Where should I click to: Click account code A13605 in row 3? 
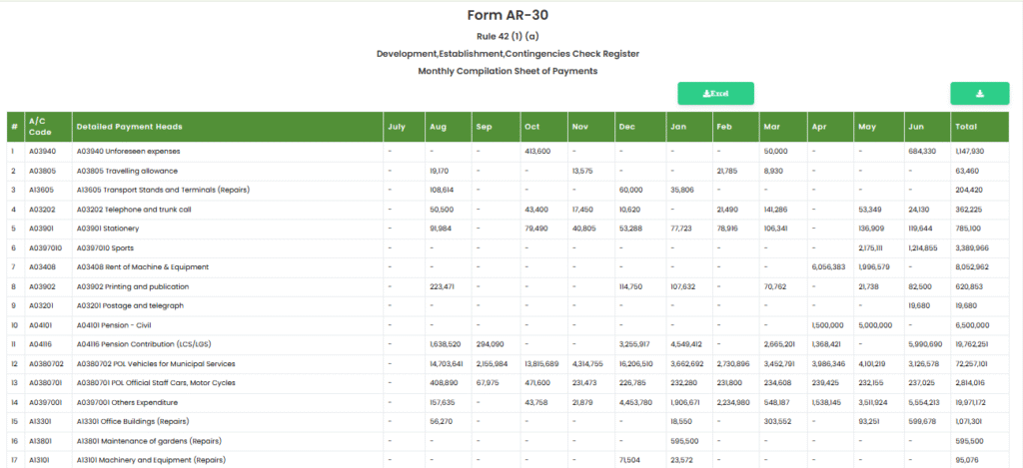pos(42,190)
